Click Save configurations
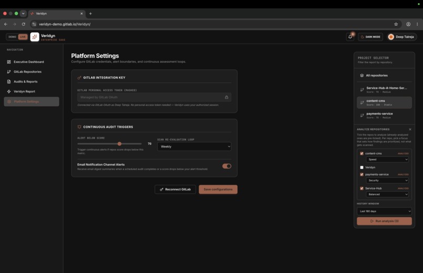Image resolution: width=423 pixels, height=273 pixels. (x=218, y=189)
